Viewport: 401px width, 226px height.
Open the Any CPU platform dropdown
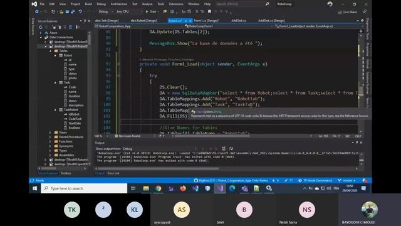click(x=129, y=11)
